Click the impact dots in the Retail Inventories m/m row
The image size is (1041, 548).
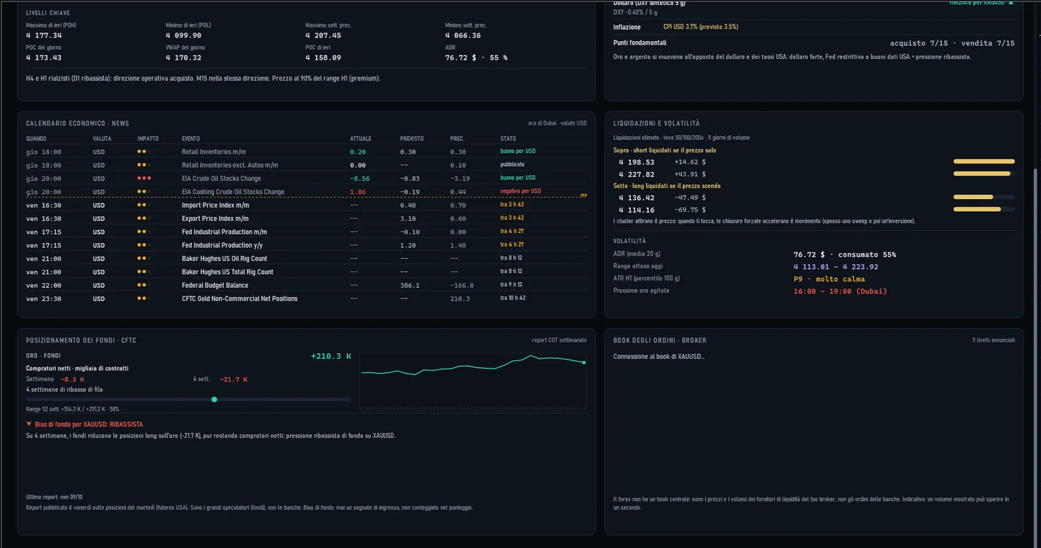144,151
